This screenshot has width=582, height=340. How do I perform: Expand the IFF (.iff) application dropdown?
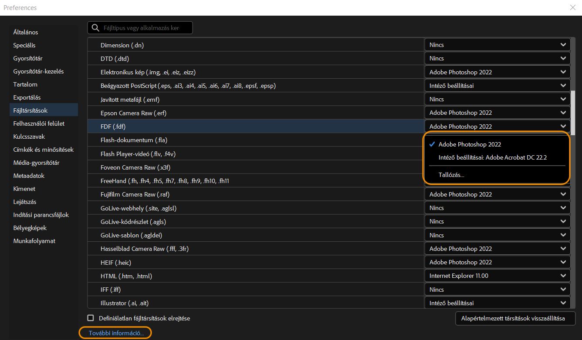(497, 290)
